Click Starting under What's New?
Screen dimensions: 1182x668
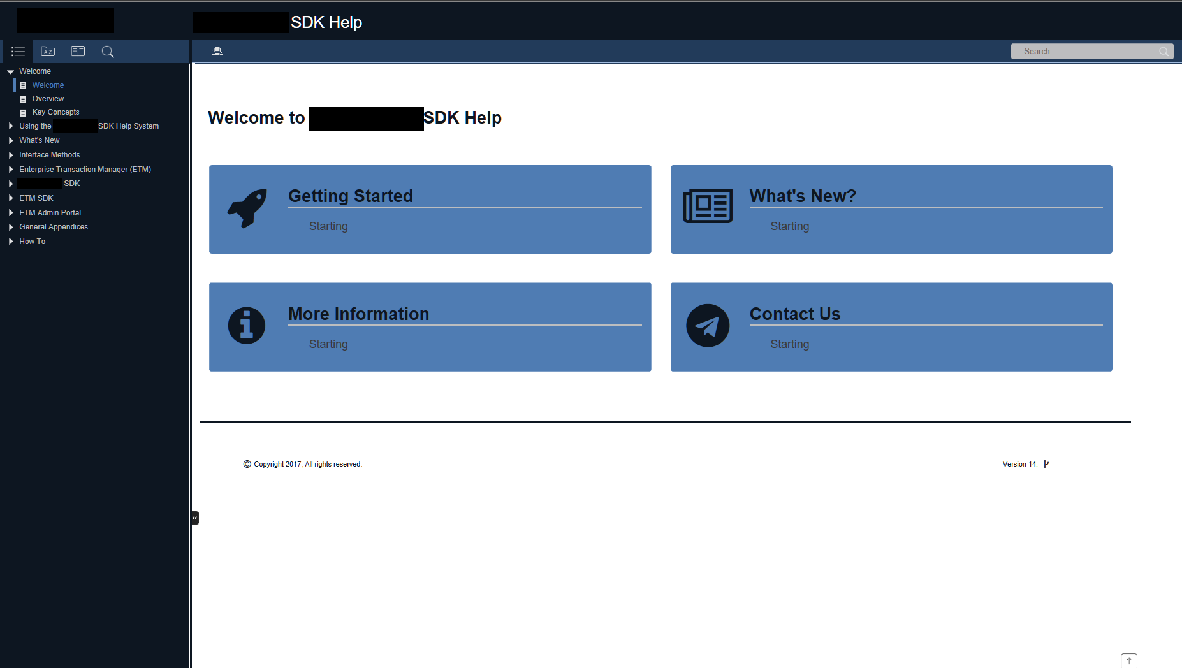tap(789, 226)
